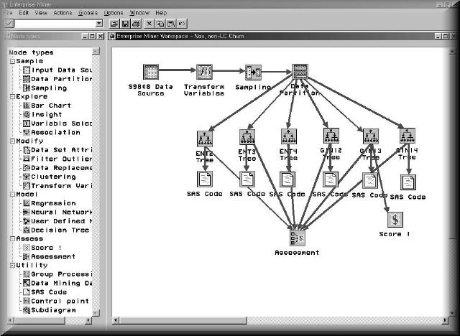Select SAS Code node under GINI4 Tree
Image resolution: width=460 pixels, height=336 pixels.
point(408,182)
